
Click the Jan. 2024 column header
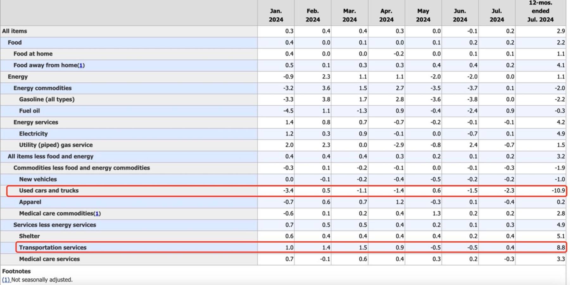tap(276, 15)
